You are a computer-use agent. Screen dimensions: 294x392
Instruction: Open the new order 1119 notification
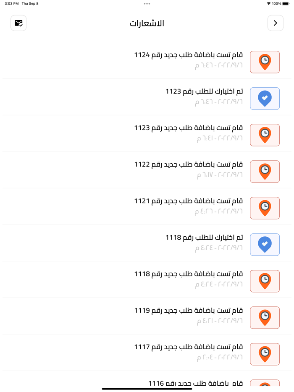176,316
